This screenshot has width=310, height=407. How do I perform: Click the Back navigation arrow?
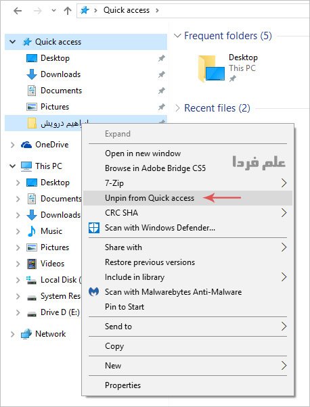(x=18, y=11)
